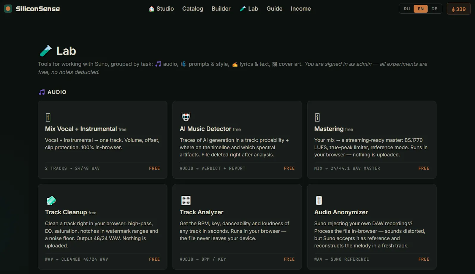The height and width of the screenshot is (274, 475).
Task: Click 'MIX → 24/44.1 WAV MASTER' text
Action: 347,168
